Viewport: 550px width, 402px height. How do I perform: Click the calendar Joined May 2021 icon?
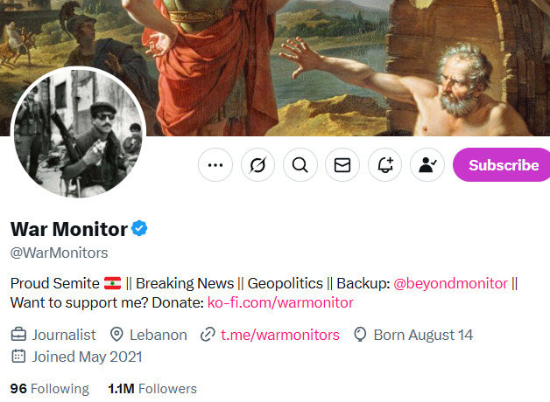click(x=18, y=357)
